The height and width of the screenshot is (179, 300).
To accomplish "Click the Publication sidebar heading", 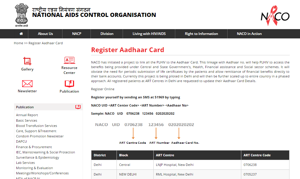I will [x=25, y=107].
